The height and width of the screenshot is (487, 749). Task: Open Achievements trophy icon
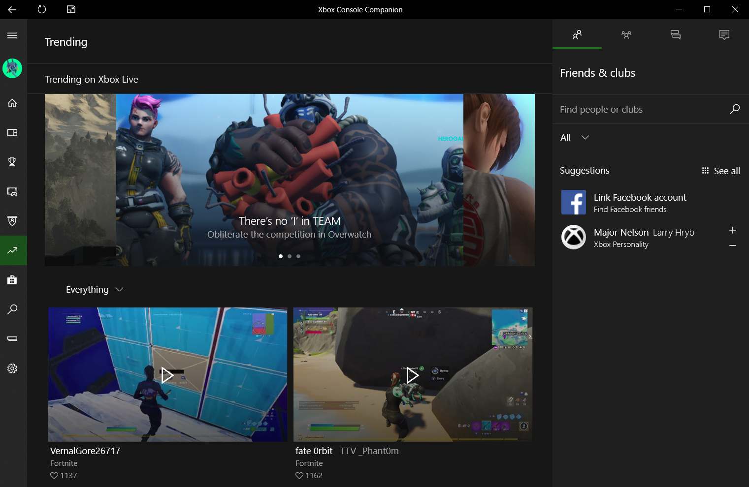point(12,162)
